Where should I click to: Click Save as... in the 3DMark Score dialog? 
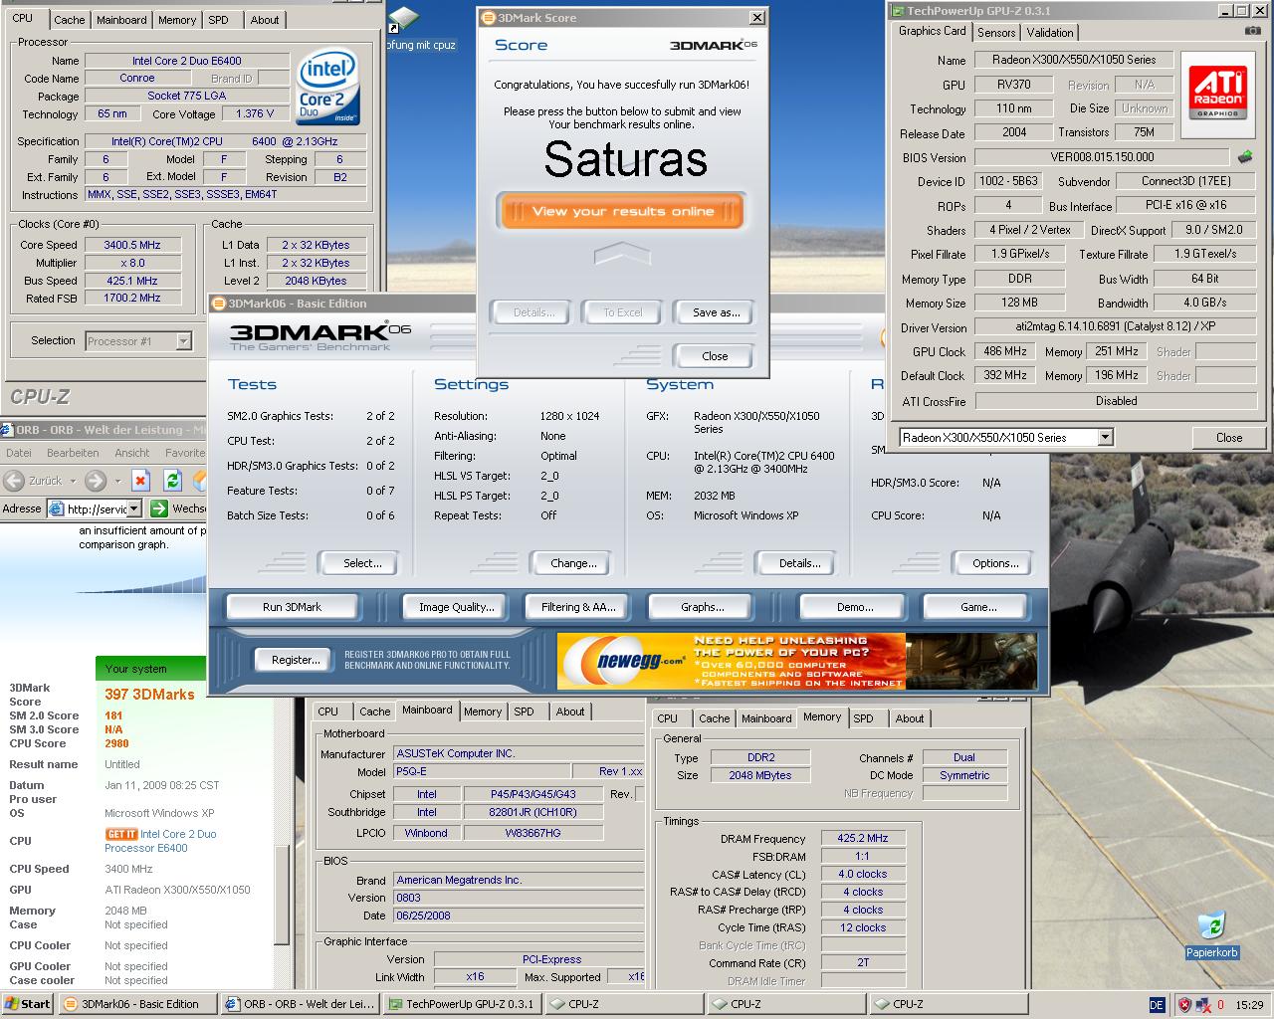tap(716, 312)
